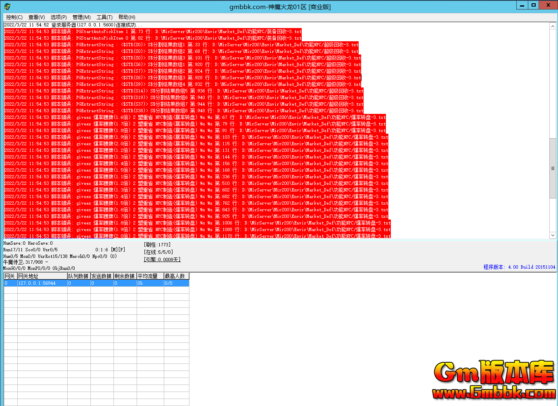
Task: Open the 帮助(H) menu
Action: (x=127, y=17)
